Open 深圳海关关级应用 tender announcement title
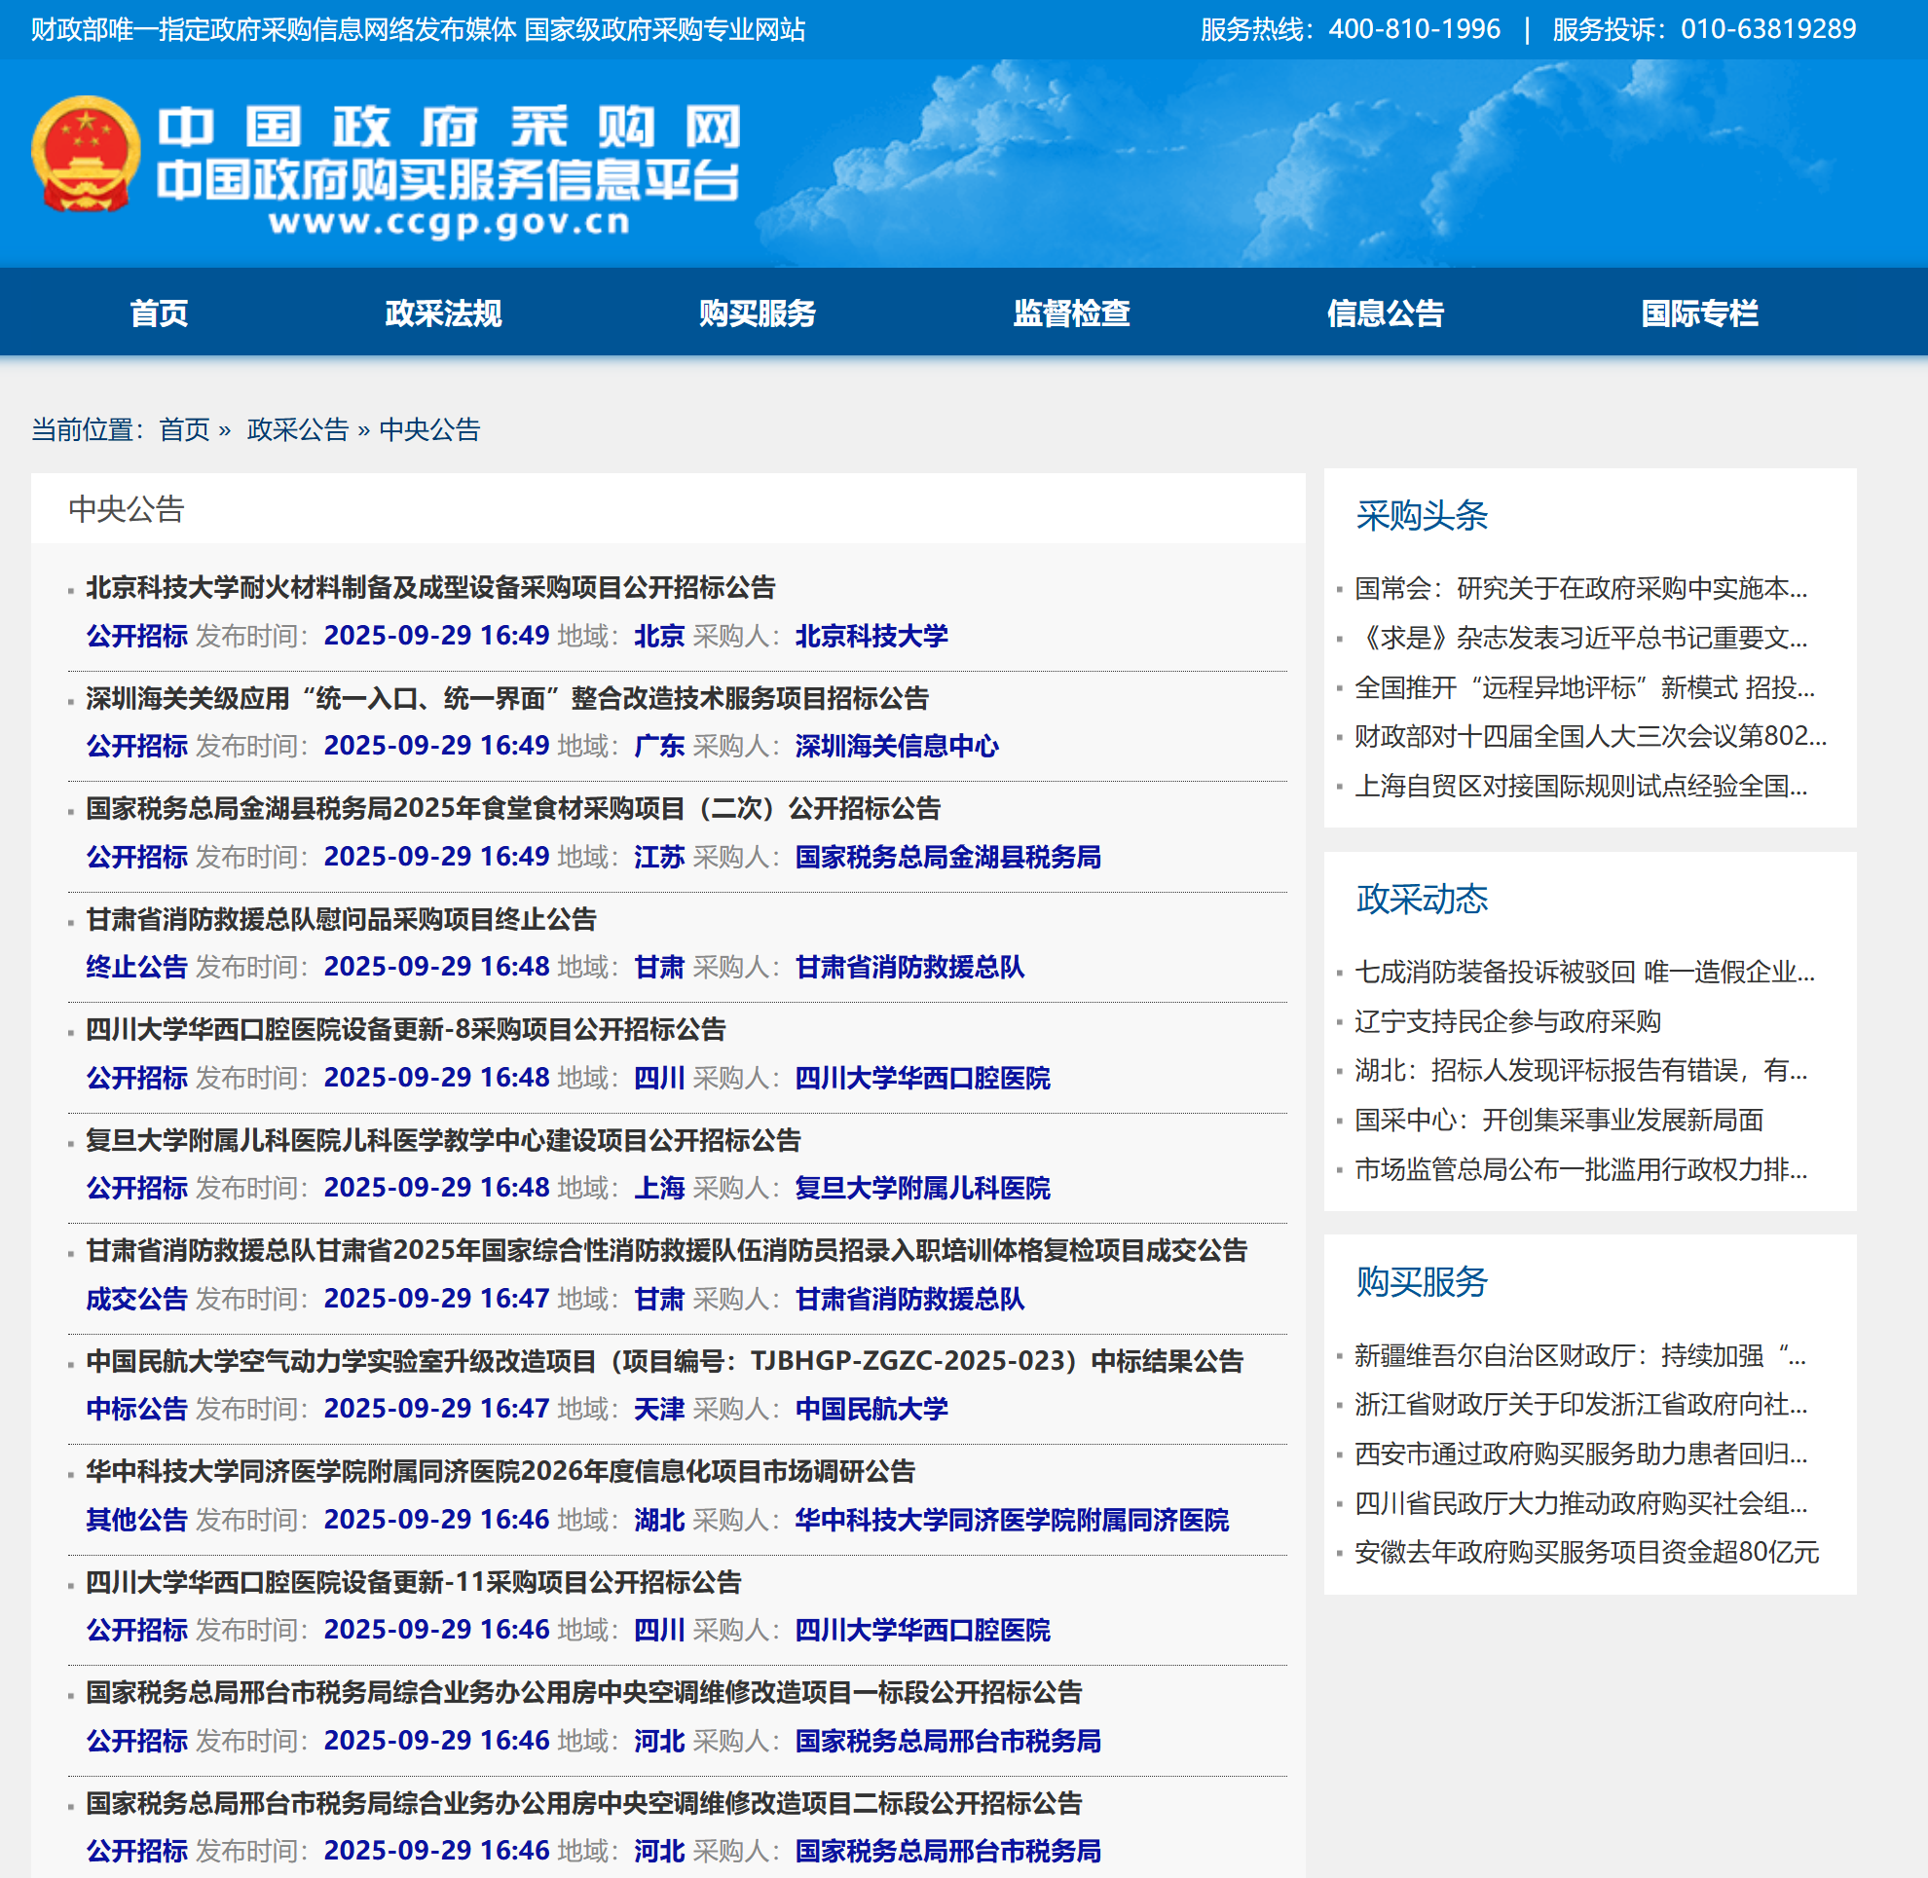1928x1878 pixels. pyautogui.click(x=507, y=698)
